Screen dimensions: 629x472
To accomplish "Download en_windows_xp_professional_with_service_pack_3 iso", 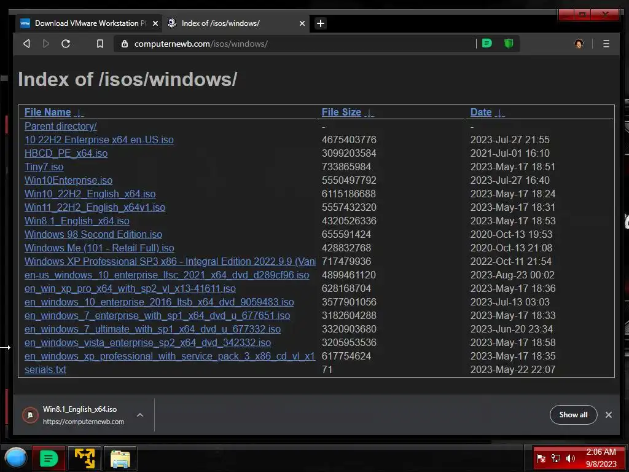I will tap(170, 356).
